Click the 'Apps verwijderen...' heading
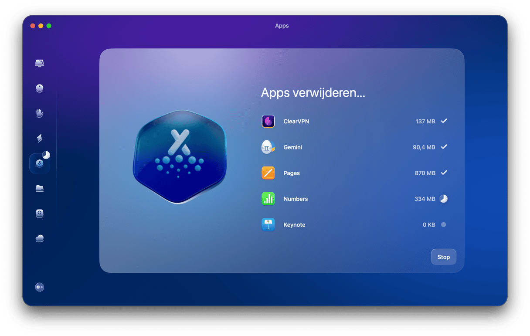The image size is (530, 336). point(313,93)
